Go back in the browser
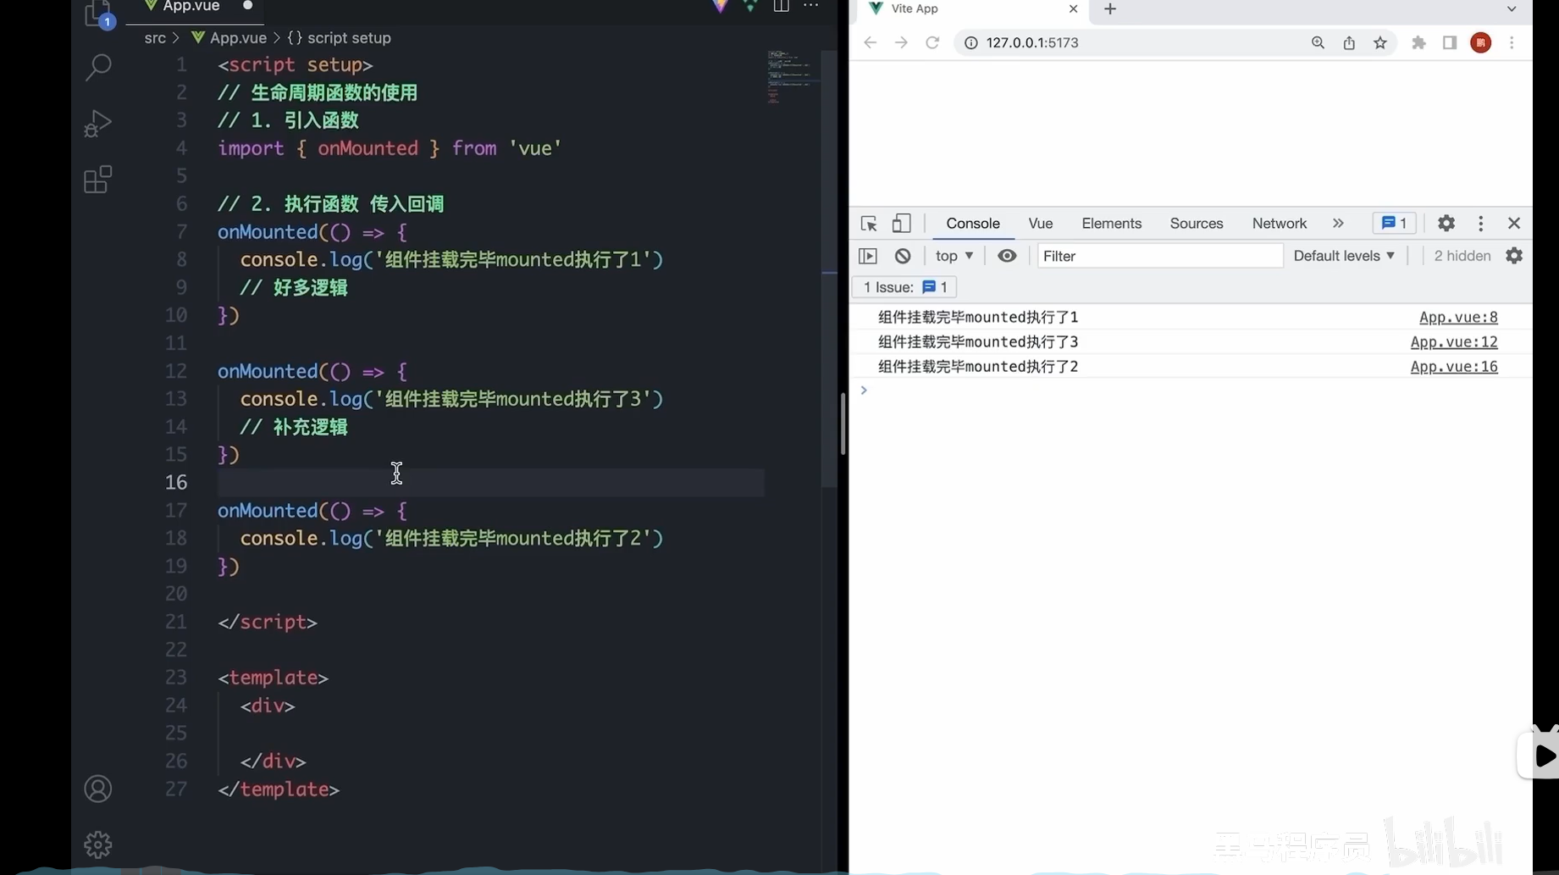Image resolution: width=1559 pixels, height=875 pixels. (x=870, y=42)
